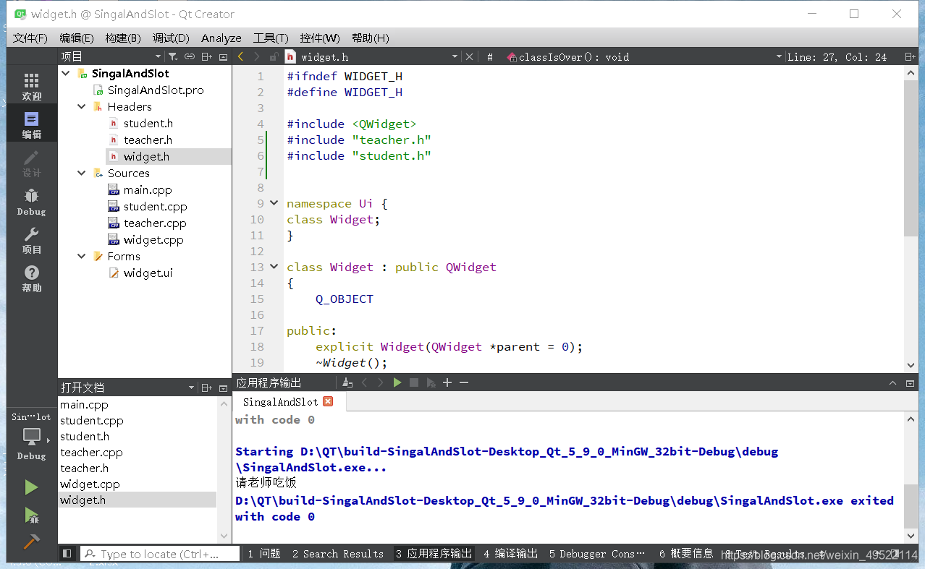Open the Projects (项目) mode wrench icon

coord(32,240)
